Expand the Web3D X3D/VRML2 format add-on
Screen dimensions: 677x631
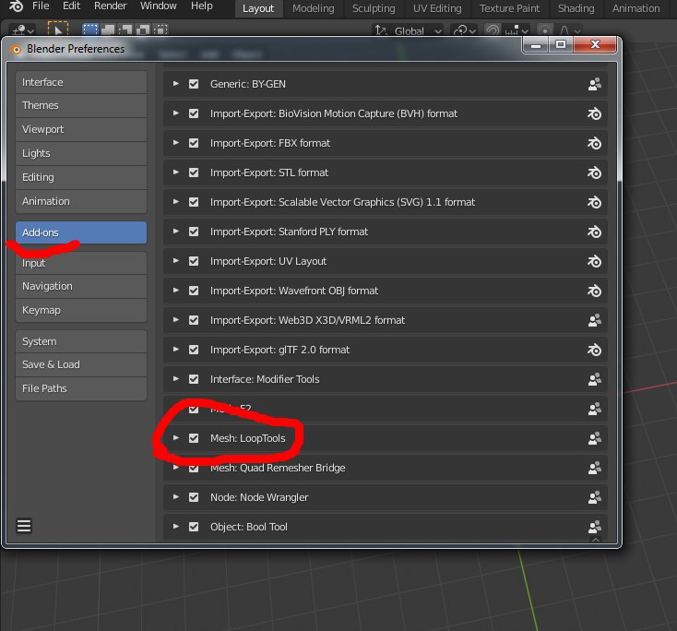tap(176, 319)
